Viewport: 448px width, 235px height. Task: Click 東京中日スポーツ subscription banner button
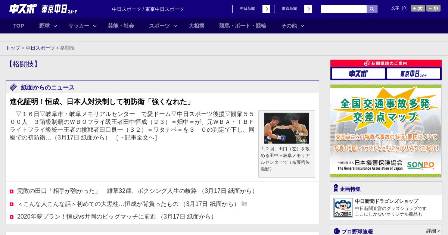coord(413,73)
